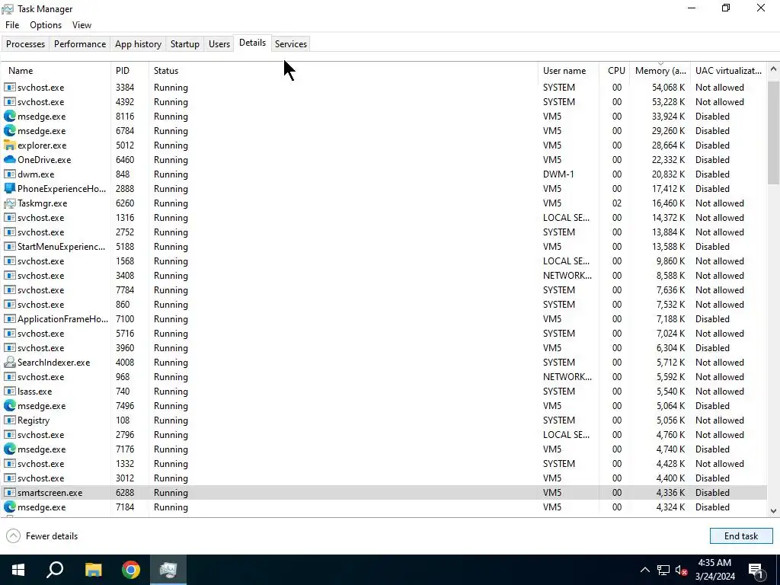Screen dimensions: 780x585
Task: Sort by the Memory column header
Action: click(660, 71)
